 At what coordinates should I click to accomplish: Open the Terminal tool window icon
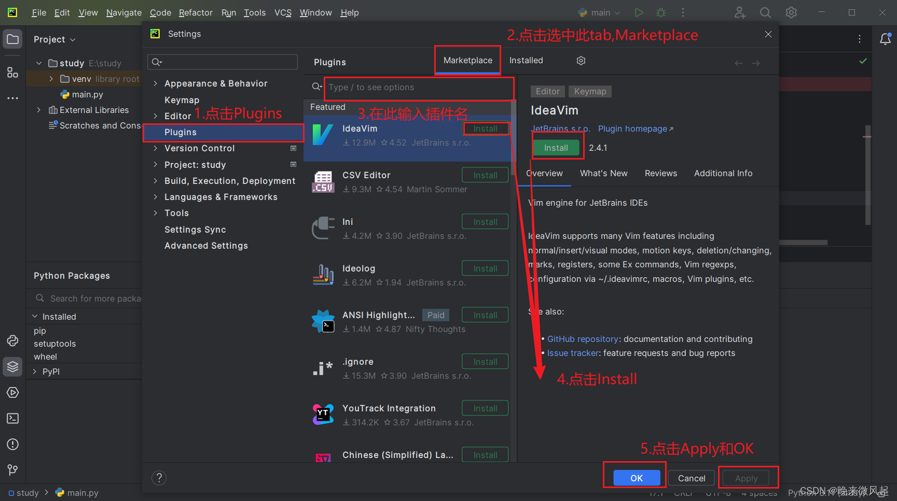click(x=13, y=419)
